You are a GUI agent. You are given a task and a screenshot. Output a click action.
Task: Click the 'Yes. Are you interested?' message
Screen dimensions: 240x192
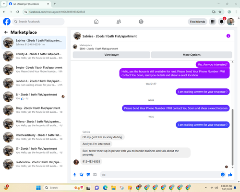213,65
